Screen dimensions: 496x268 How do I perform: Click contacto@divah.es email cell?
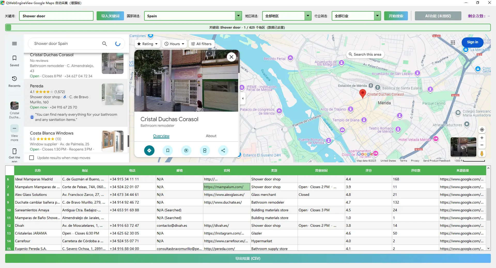click(180, 225)
